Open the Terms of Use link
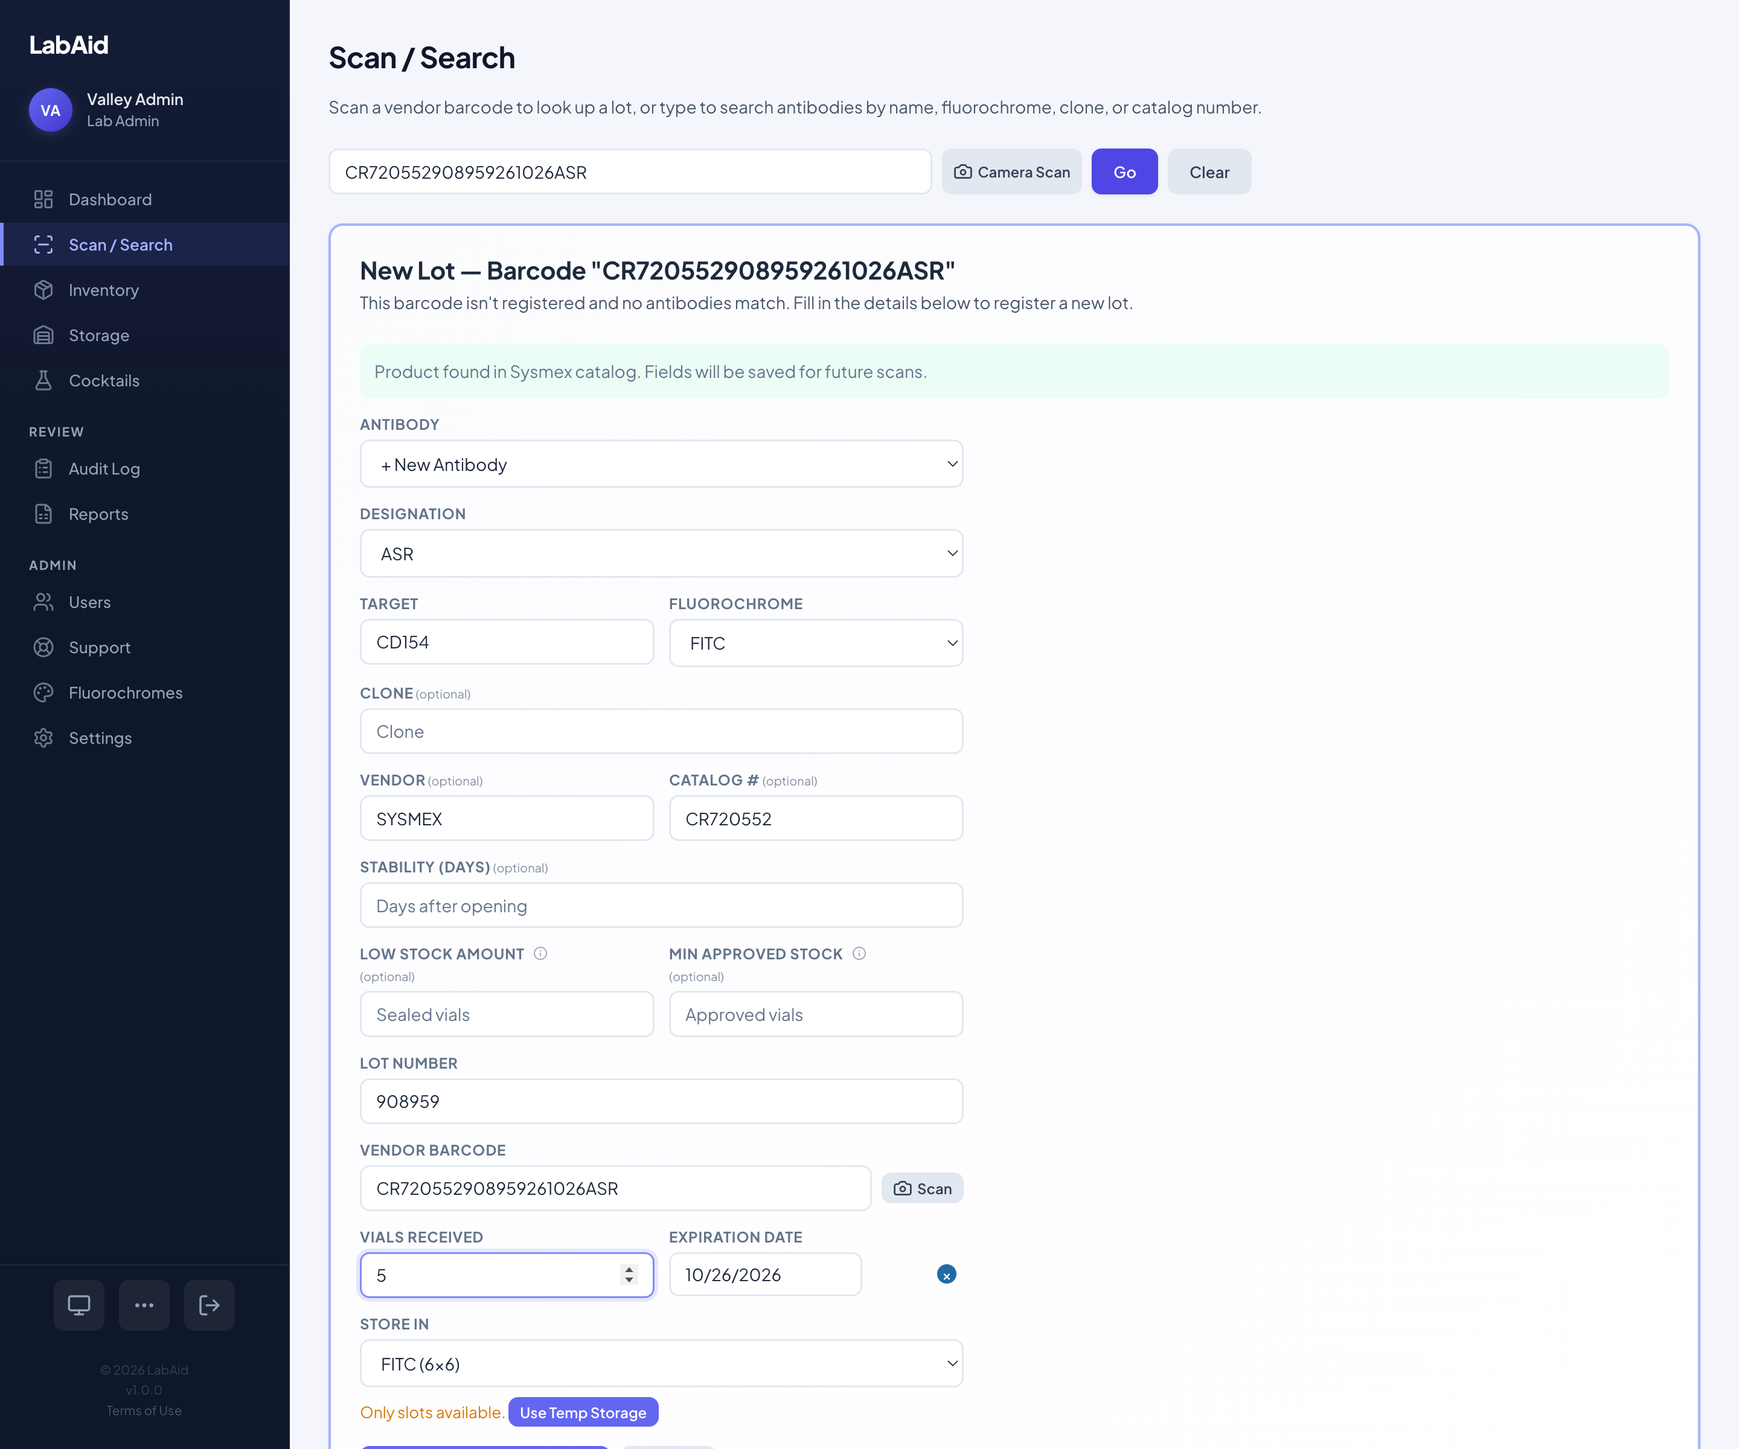The width and height of the screenshot is (1739, 1449). tap(144, 1410)
